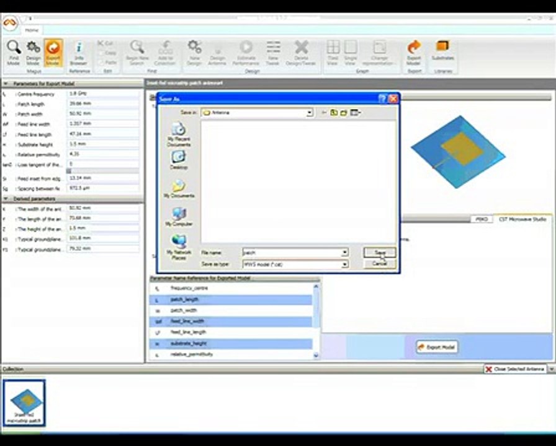Image resolution: width=556 pixels, height=446 pixels.
Task: Click scroll-up arrow of parameter reference list
Action: tap(316, 286)
